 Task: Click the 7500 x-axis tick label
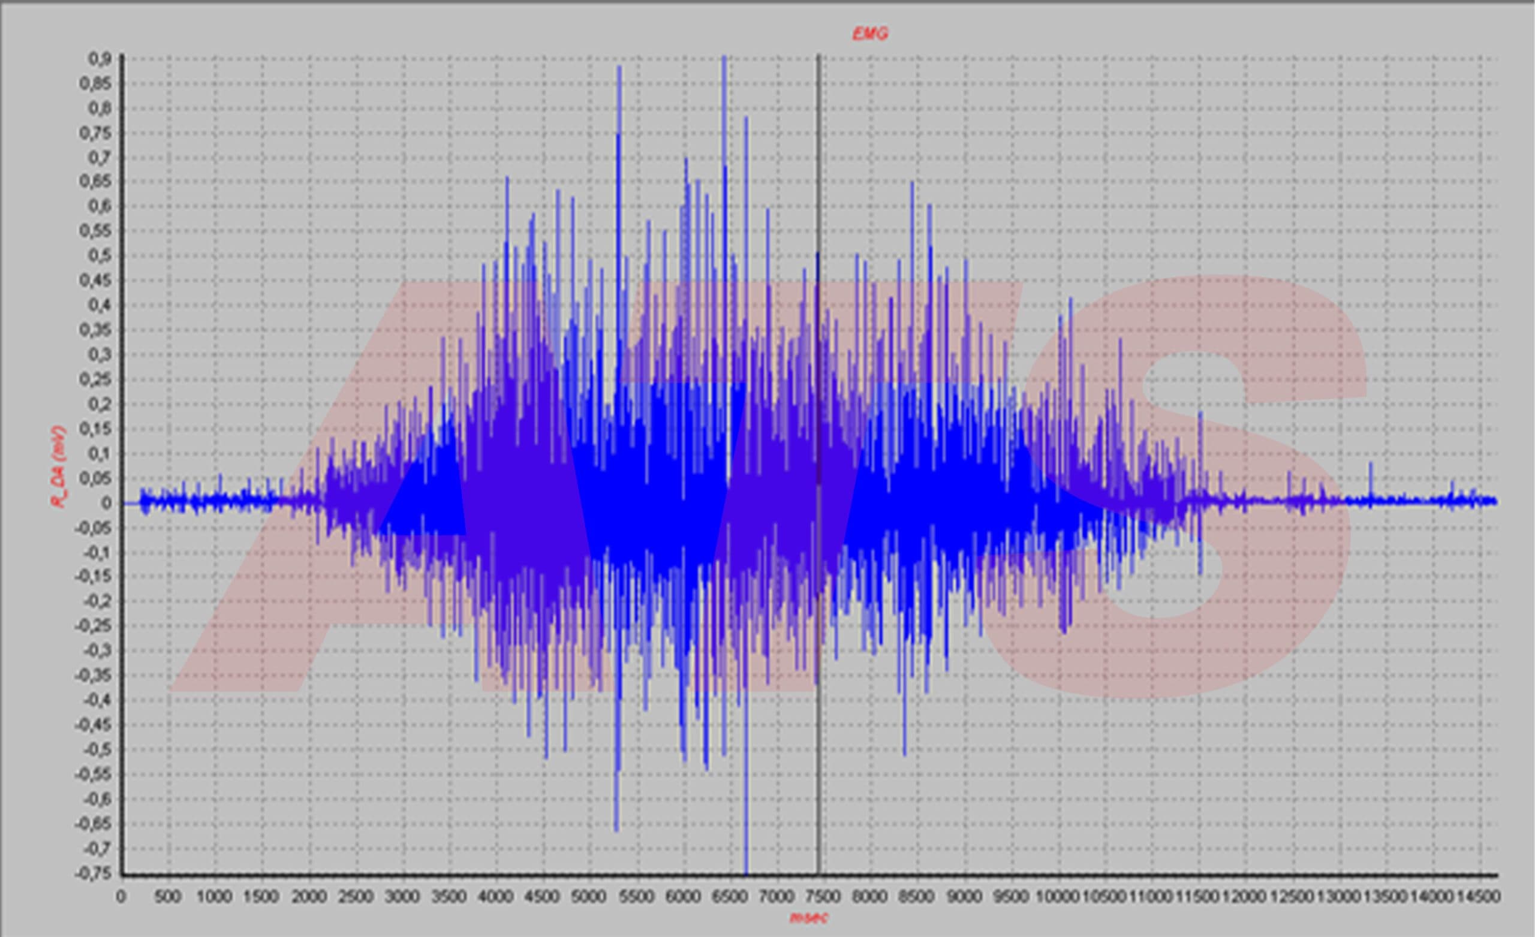click(x=824, y=896)
